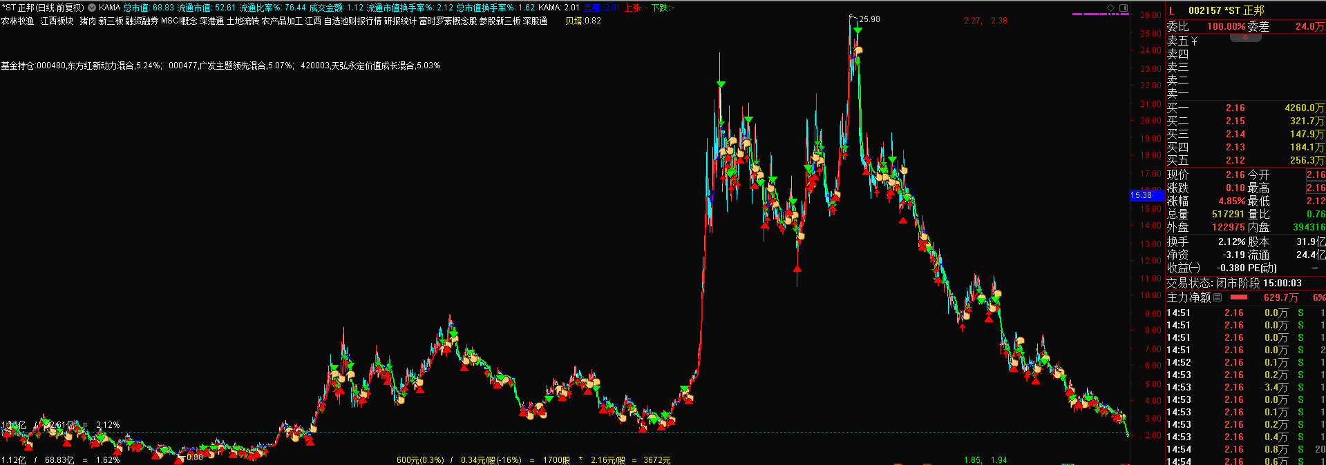Open the MSCI概念 concept tag
Image resolution: width=1326 pixels, height=465 pixels.
179,21
